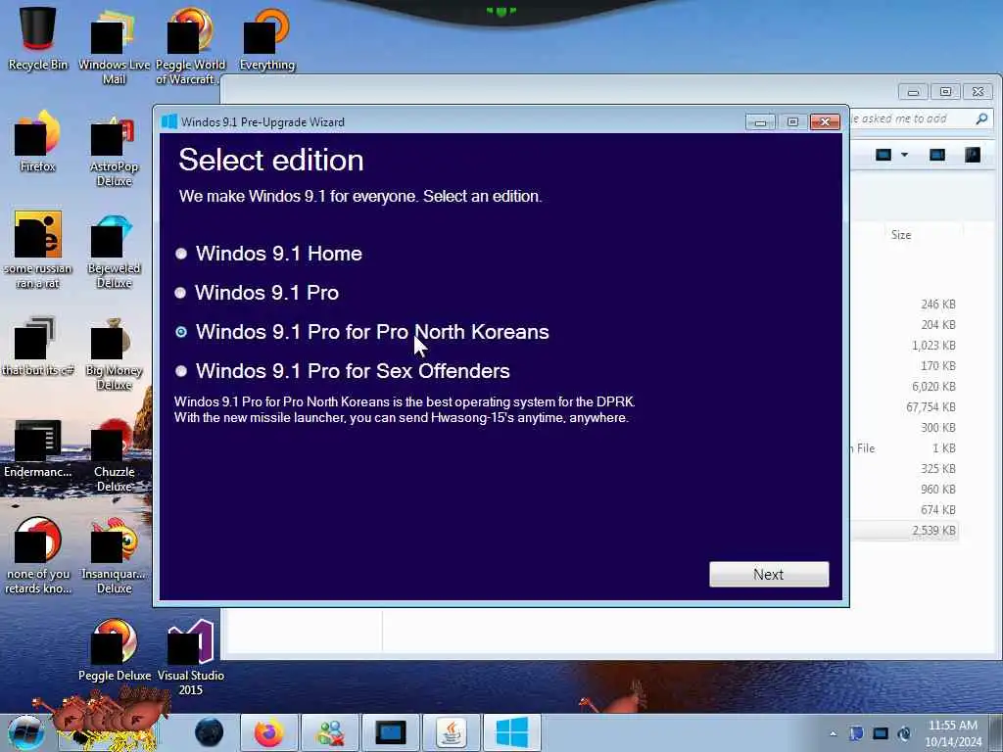Sort by the Size column header

[x=901, y=235]
